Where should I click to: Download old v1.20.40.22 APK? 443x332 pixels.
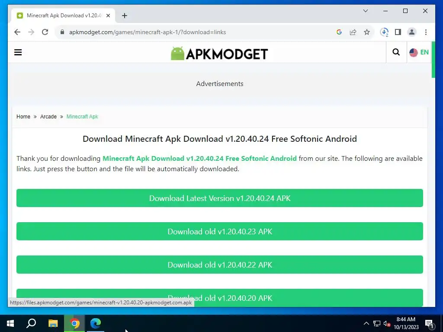pyautogui.click(x=219, y=265)
